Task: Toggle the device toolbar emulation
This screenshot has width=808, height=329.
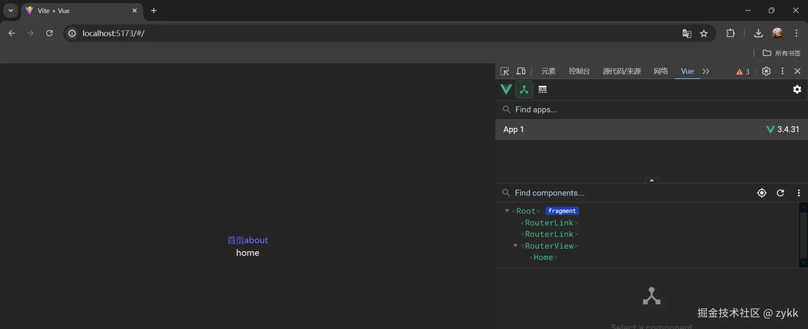Action: click(521, 71)
